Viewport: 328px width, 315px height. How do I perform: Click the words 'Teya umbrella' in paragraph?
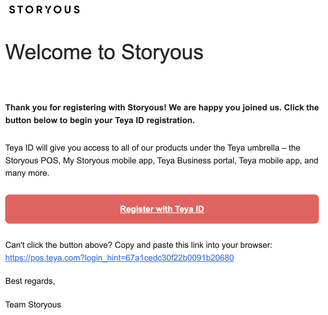tap(253, 148)
